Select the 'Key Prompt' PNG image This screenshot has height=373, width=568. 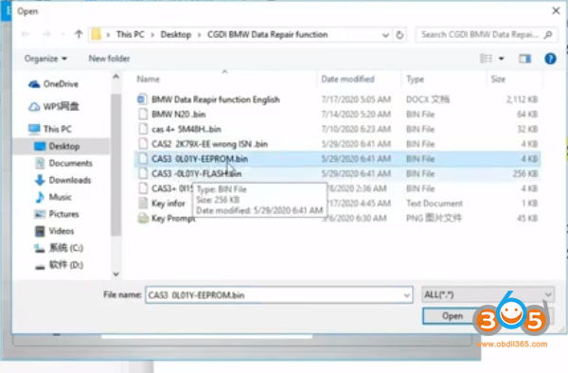173,219
